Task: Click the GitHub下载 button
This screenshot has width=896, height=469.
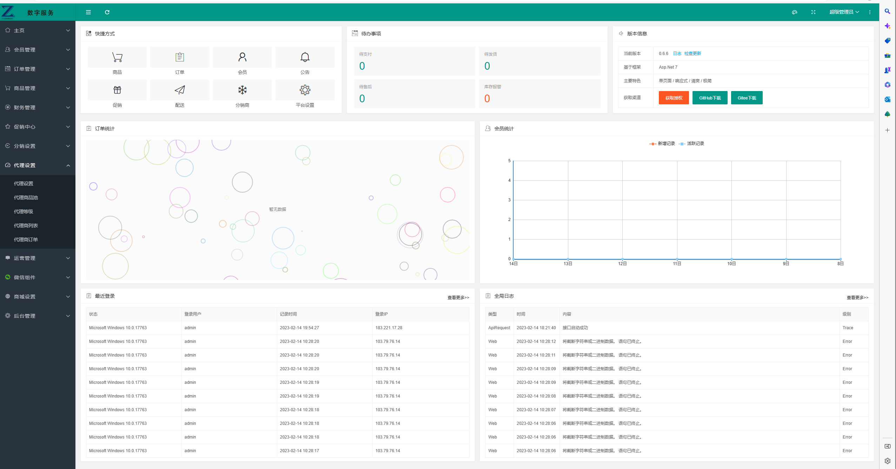Action: [710, 98]
